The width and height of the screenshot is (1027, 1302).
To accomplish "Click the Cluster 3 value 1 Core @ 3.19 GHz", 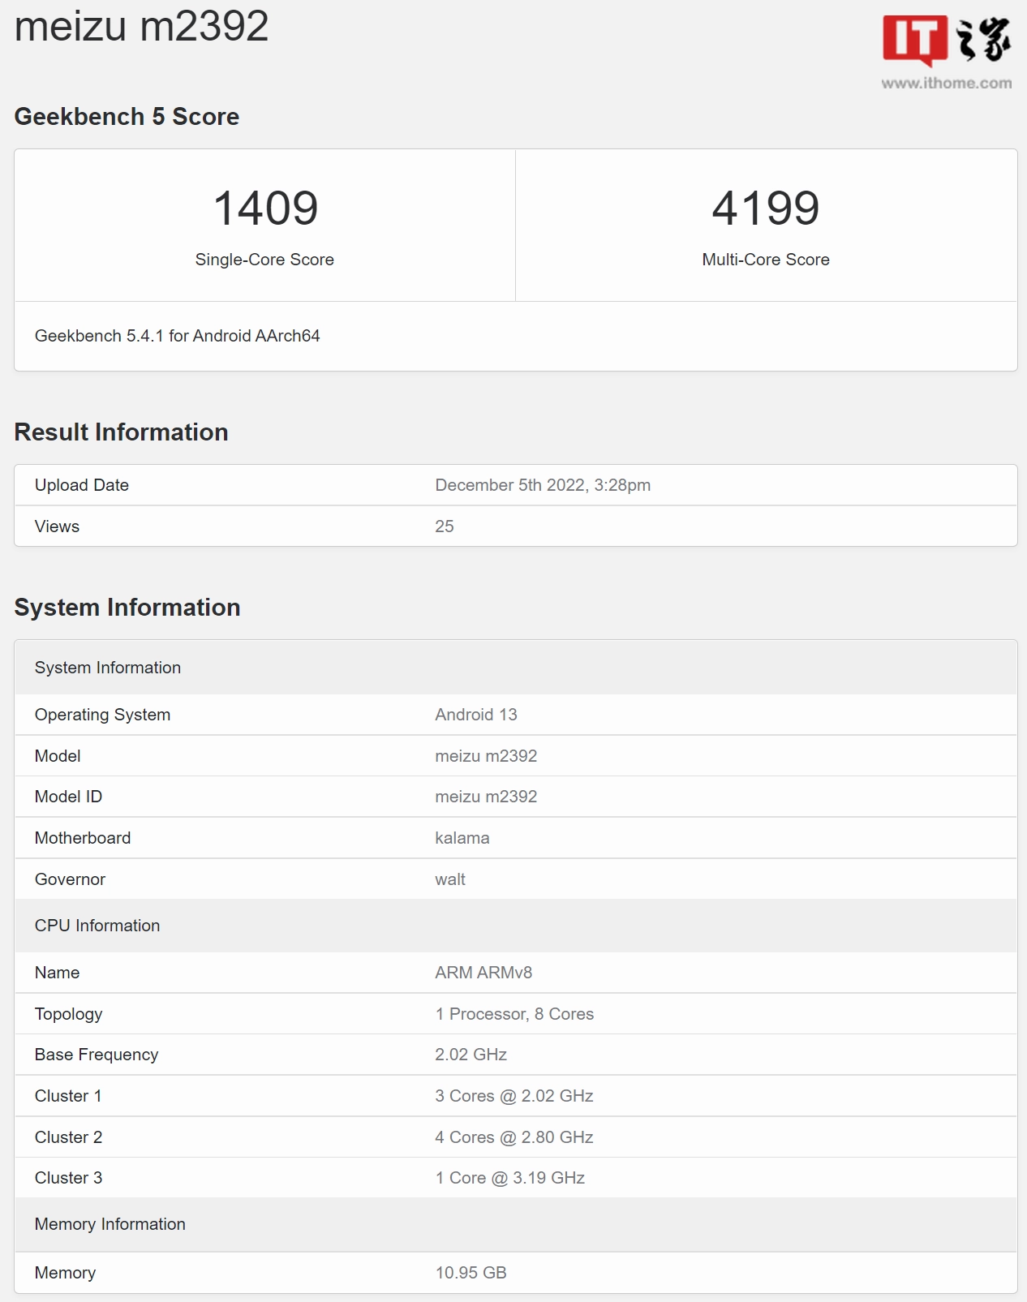I will coord(510,1178).
